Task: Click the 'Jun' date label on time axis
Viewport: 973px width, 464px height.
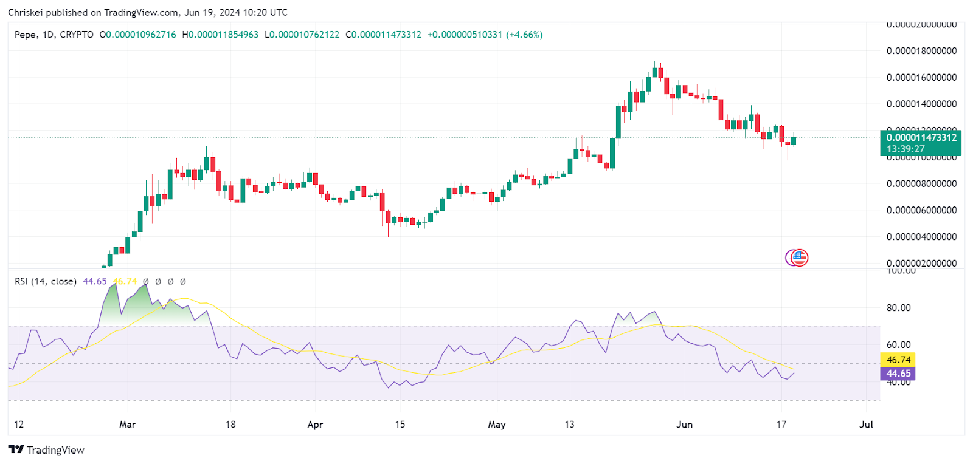Action: click(685, 425)
